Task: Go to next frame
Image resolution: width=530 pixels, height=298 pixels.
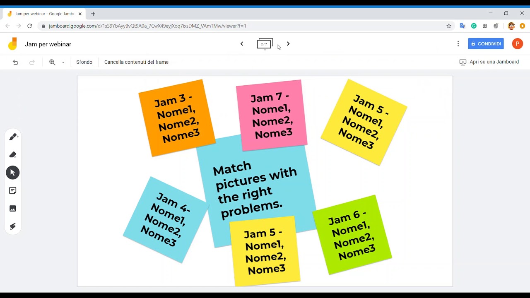Action: [x=288, y=44]
